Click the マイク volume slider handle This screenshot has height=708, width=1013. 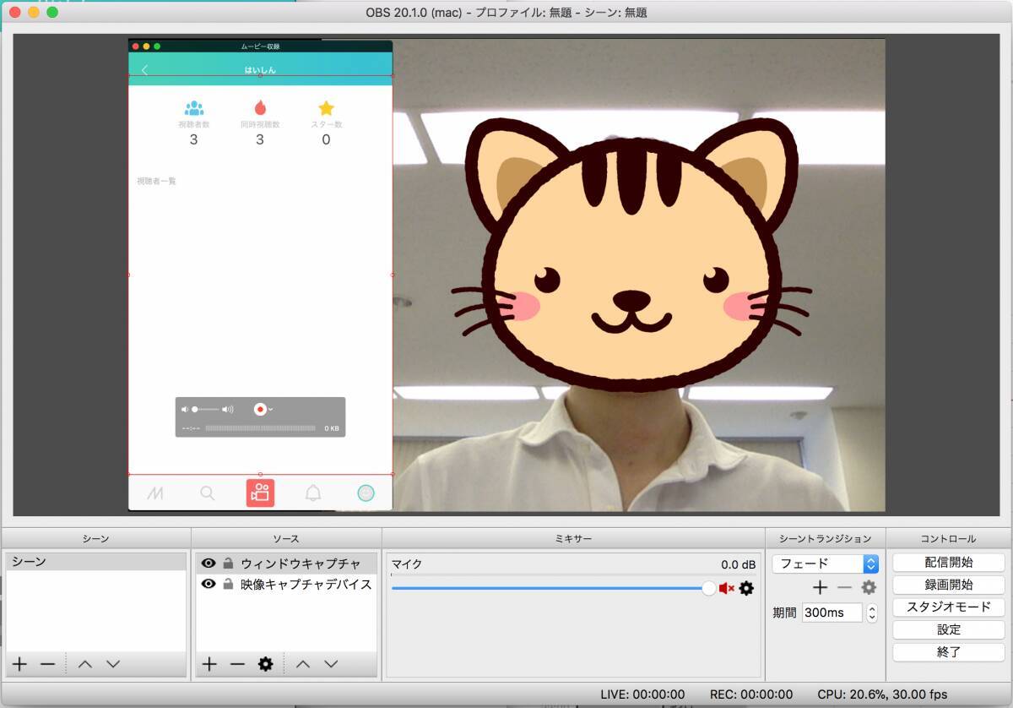[708, 588]
